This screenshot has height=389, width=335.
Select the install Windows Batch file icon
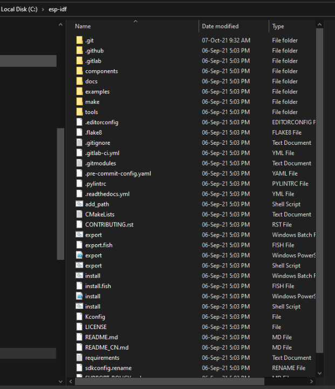pyautogui.click(x=79, y=276)
